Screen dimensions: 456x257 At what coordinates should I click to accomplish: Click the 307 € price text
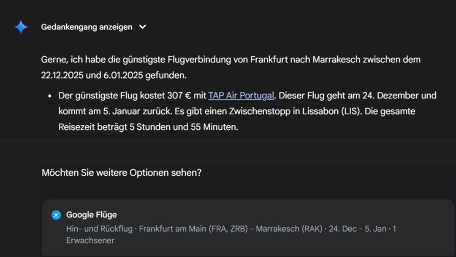click(179, 96)
